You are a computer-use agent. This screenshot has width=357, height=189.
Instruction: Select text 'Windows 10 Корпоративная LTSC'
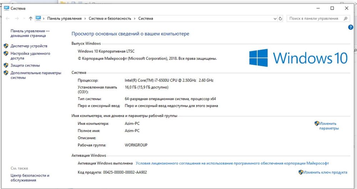coord(106,51)
